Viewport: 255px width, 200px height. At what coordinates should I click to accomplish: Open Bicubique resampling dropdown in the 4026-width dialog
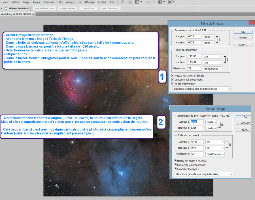(201, 89)
